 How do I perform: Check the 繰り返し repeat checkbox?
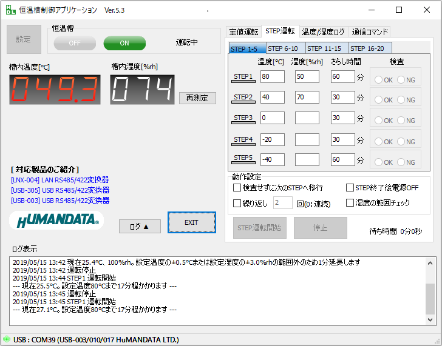(x=237, y=203)
